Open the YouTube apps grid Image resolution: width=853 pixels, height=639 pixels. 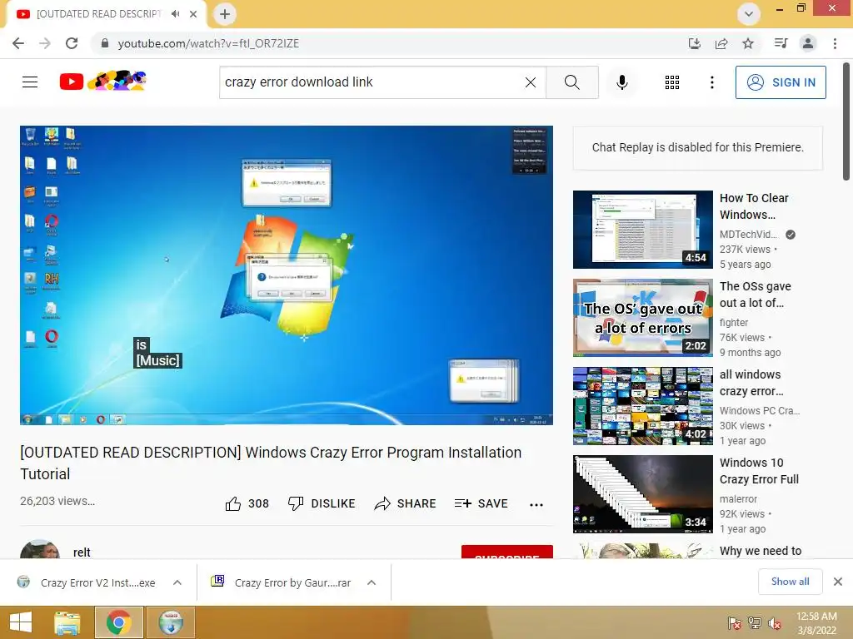[672, 82]
